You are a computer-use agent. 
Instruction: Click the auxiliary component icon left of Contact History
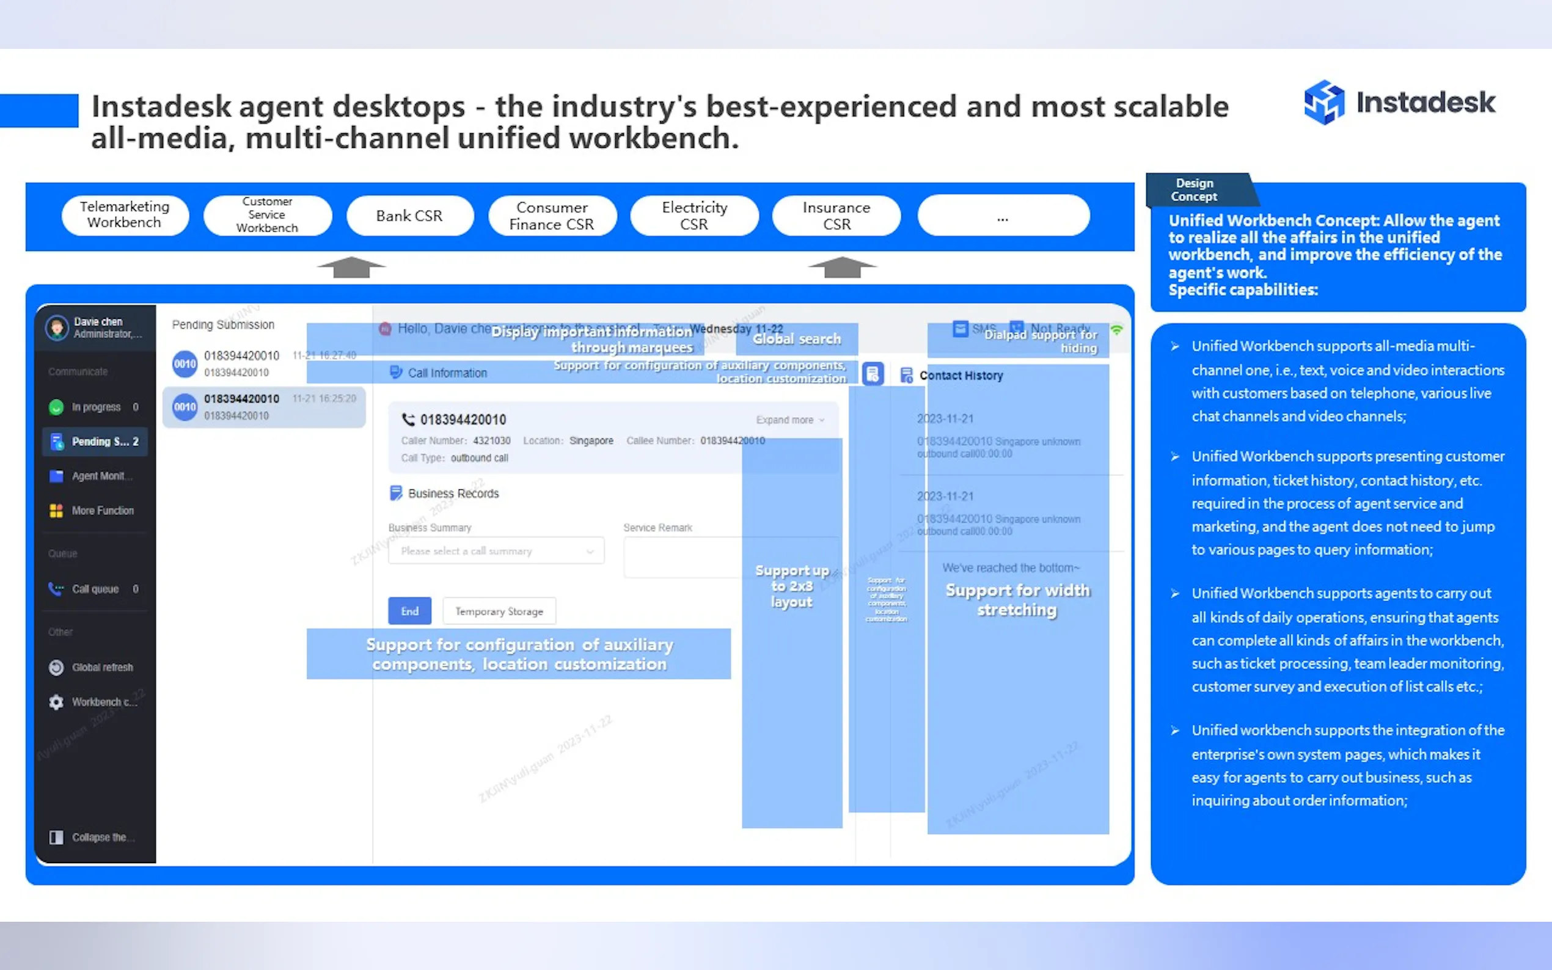pyautogui.click(x=873, y=374)
